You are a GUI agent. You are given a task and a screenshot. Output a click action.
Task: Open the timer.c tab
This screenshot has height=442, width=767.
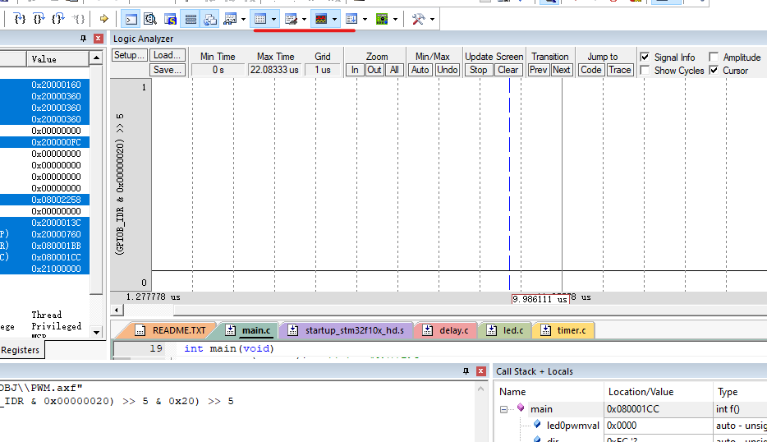[563, 330]
